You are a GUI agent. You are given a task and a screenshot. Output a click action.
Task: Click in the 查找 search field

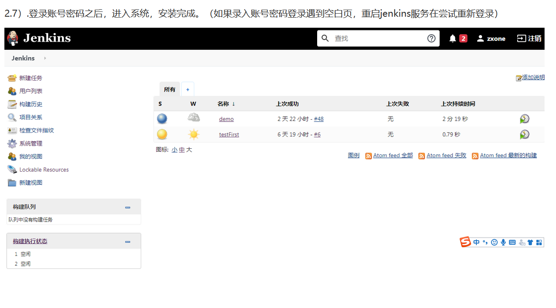[378, 38]
